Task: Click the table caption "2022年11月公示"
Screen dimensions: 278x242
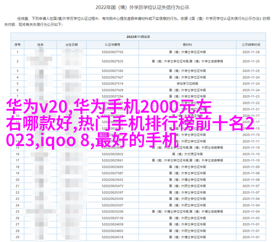Action: coord(138,37)
